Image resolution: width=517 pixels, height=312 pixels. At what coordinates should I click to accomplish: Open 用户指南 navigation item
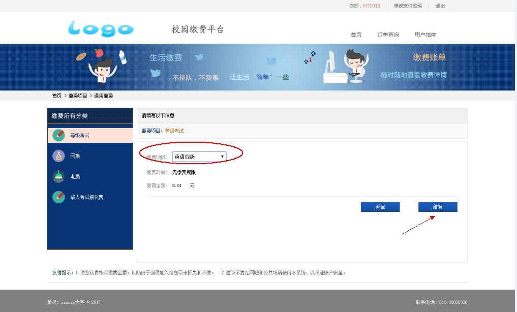click(425, 35)
